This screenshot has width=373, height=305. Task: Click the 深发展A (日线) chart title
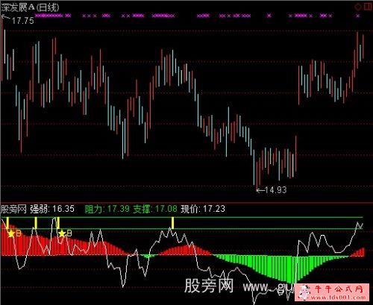tap(30, 7)
